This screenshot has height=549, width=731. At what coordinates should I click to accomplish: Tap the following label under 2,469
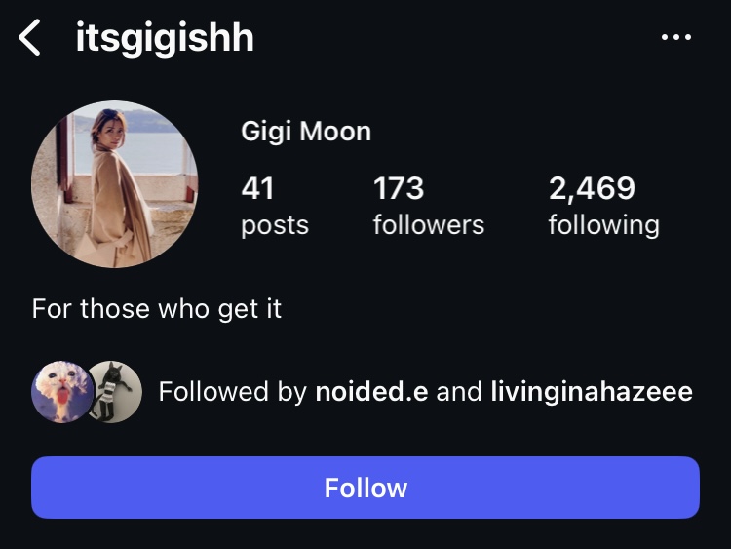coord(603,226)
